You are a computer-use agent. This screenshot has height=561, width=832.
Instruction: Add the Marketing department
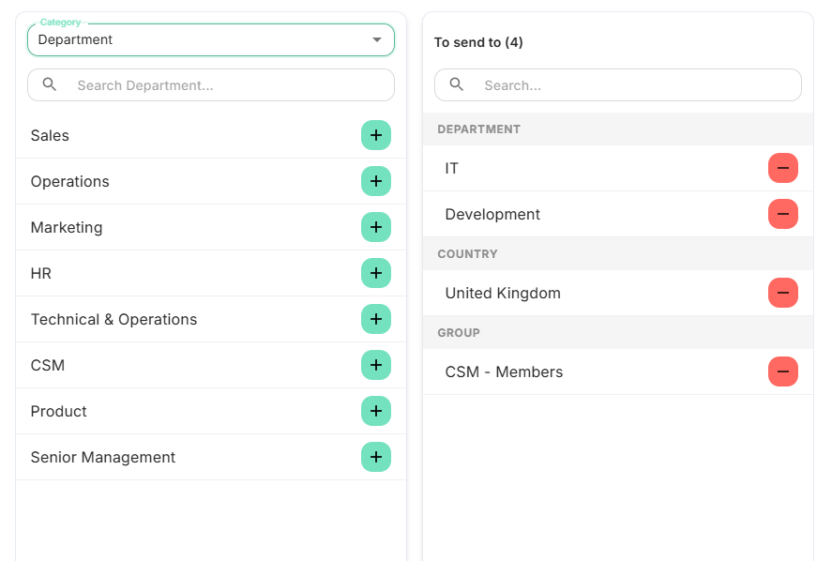[x=376, y=227]
